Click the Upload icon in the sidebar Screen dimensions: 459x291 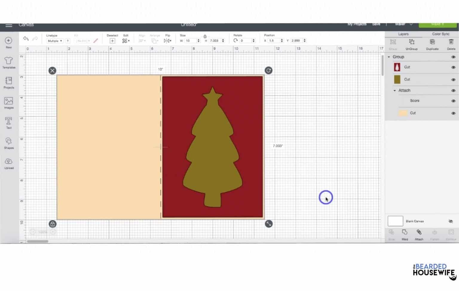pyautogui.click(x=8, y=163)
